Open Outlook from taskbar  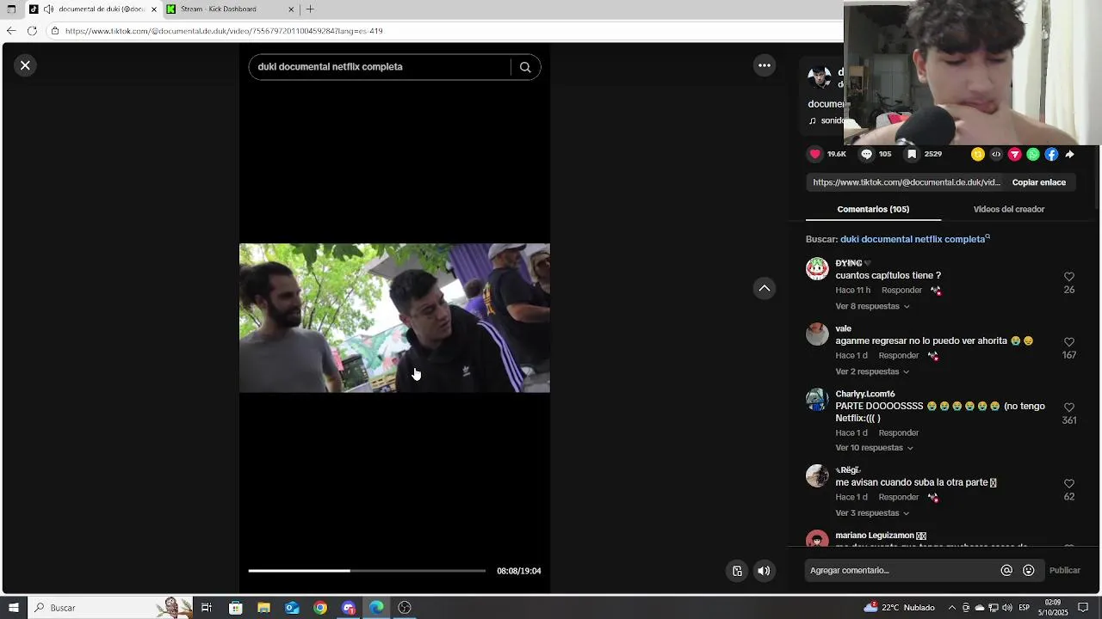(x=292, y=608)
